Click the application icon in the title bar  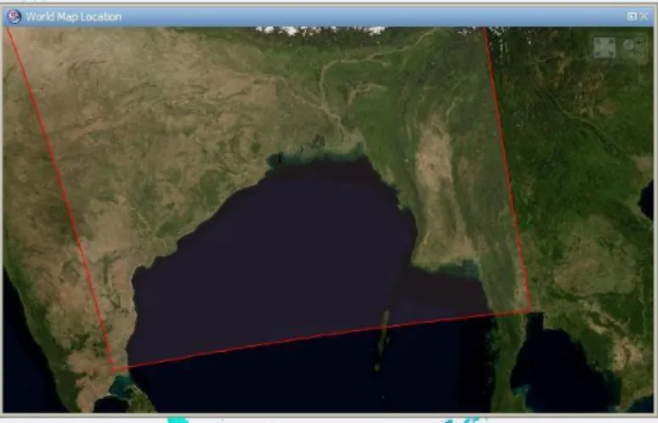click(14, 17)
